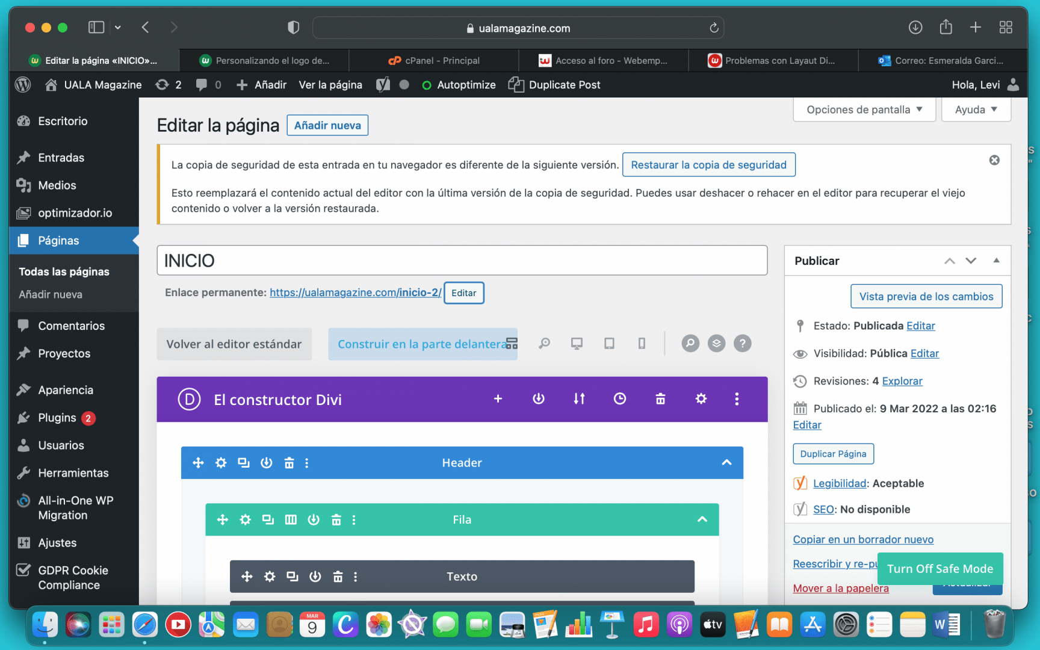Collapse the Header section chevron

pyautogui.click(x=726, y=463)
